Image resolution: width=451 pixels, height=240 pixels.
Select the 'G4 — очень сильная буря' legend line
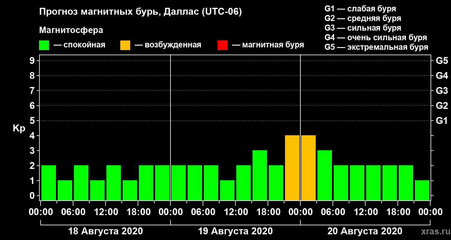[x=376, y=37]
